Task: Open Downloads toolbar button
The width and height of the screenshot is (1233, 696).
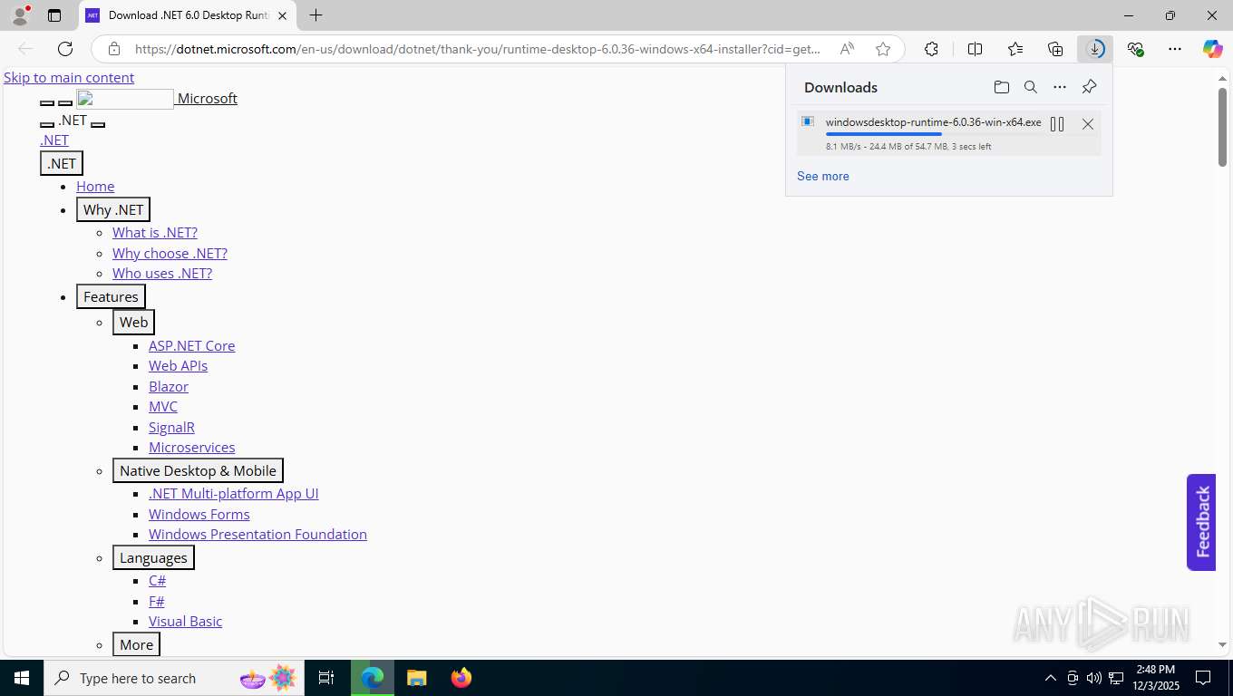Action: click(1095, 49)
